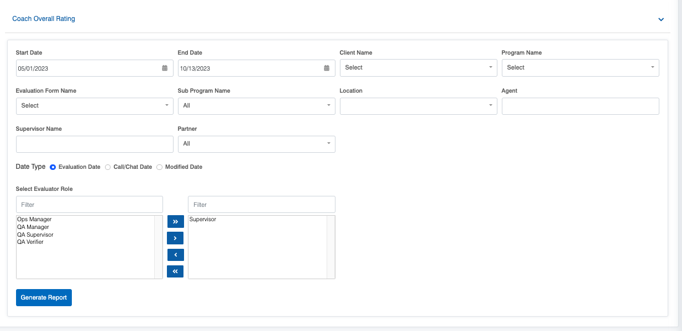Open the Program Name dropdown

click(x=580, y=67)
